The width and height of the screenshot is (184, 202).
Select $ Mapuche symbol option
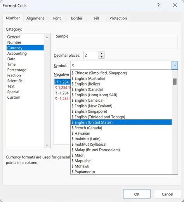121,161
